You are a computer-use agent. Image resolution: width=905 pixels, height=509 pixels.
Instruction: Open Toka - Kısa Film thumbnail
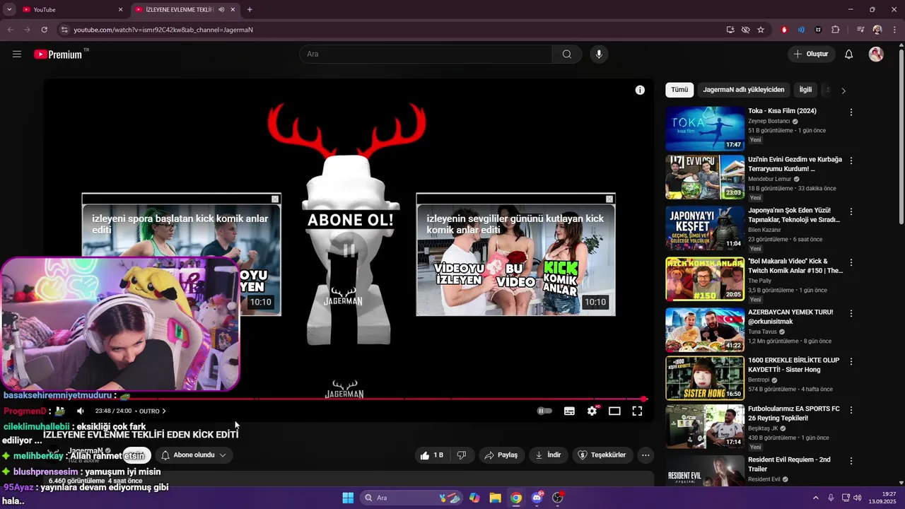click(705, 129)
